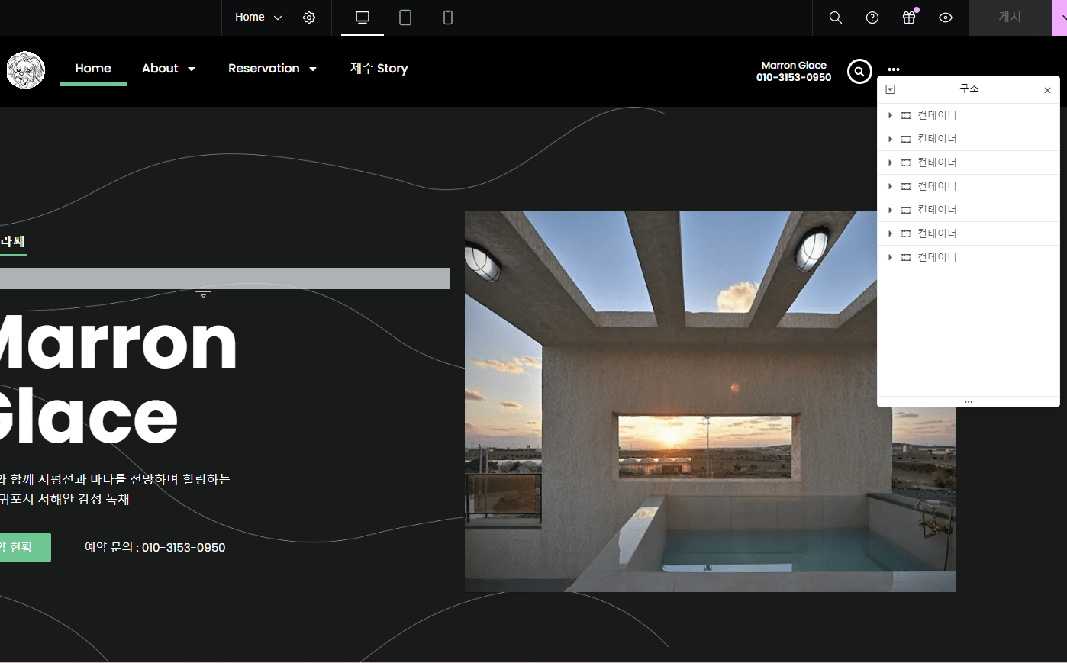Expand the first 컨테이너 in structure panel
Screen dimensions: 1067x663
(890, 115)
